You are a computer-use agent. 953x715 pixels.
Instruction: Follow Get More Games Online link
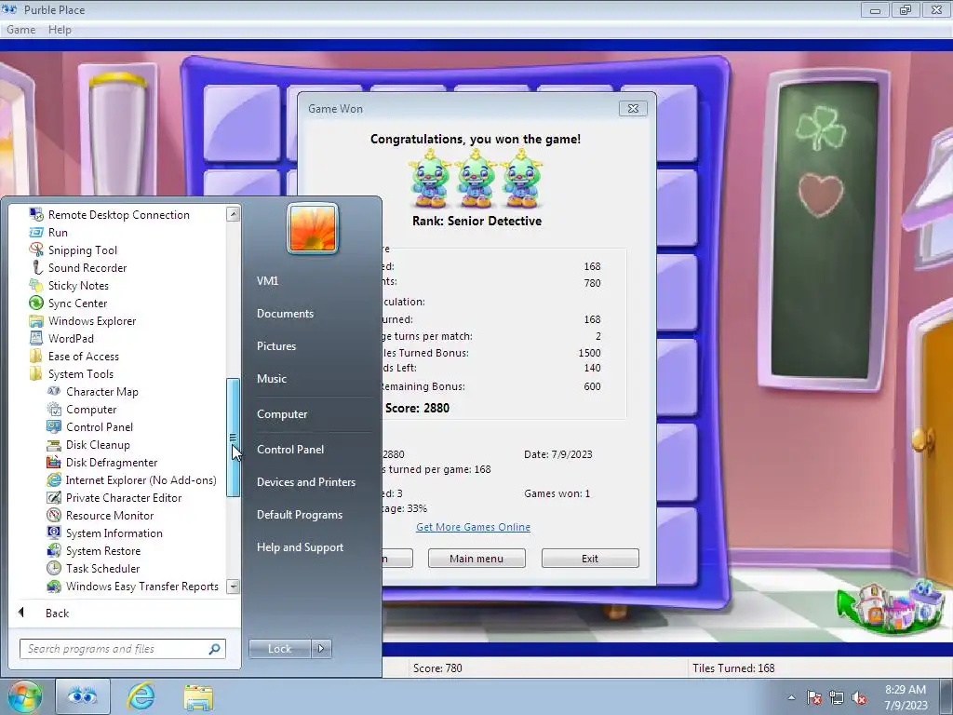coord(473,527)
